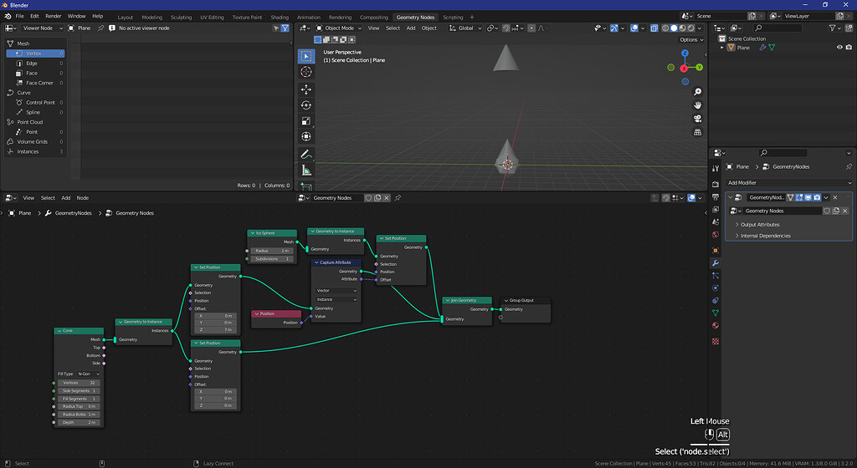The image size is (857, 468).
Task: Toggle modifier viewport display
Action: click(x=808, y=197)
